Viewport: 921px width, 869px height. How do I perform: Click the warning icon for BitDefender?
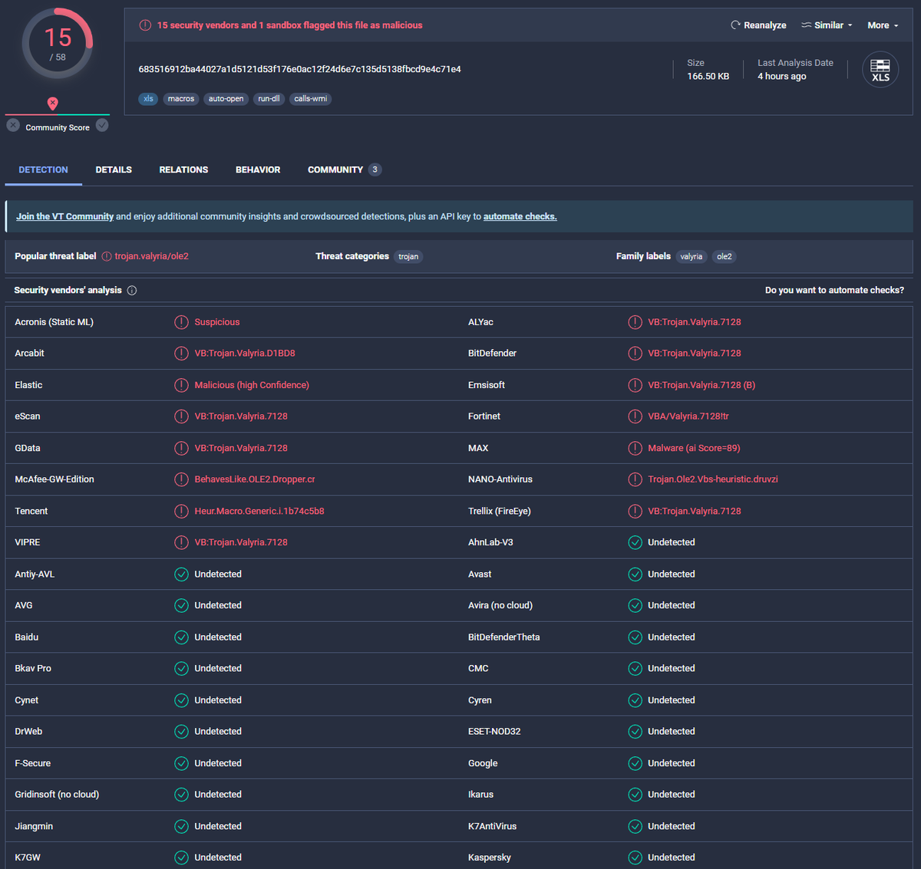click(635, 354)
